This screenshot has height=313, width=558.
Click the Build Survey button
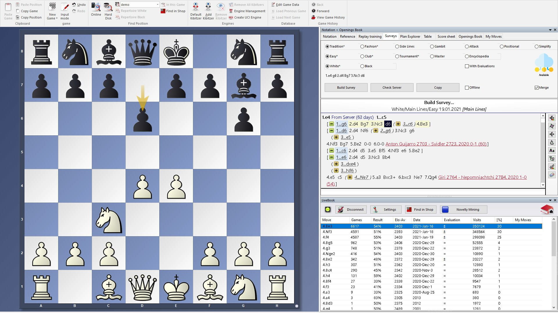(346, 88)
